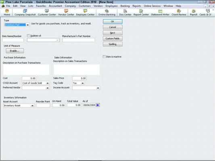
Task: Launch the Vendor Center icon
Action: (x=66, y=12)
